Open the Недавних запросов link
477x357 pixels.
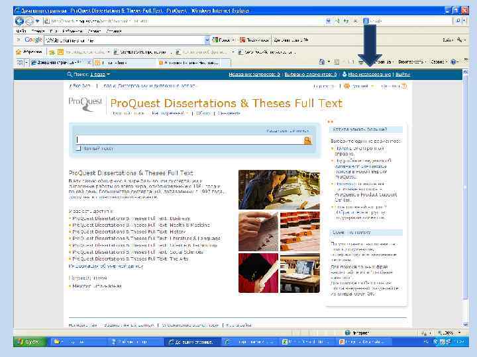tap(254, 74)
